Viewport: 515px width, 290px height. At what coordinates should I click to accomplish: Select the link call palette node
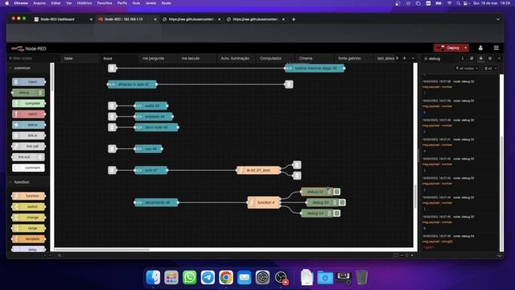click(x=29, y=147)
